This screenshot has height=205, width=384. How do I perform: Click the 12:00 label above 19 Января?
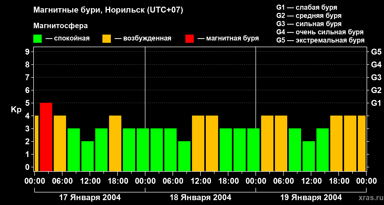coord(311,181)
